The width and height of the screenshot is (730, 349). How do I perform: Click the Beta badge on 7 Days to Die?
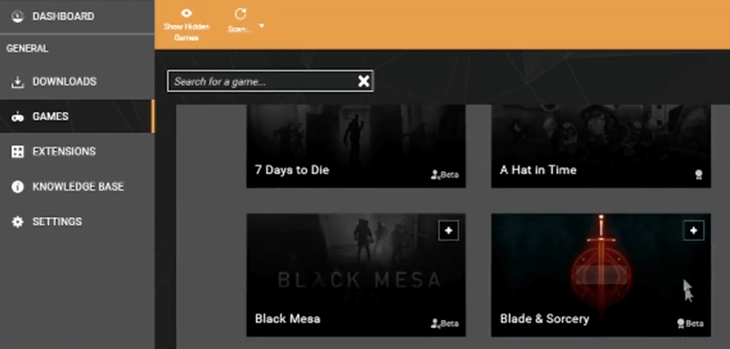pos(444,174)
